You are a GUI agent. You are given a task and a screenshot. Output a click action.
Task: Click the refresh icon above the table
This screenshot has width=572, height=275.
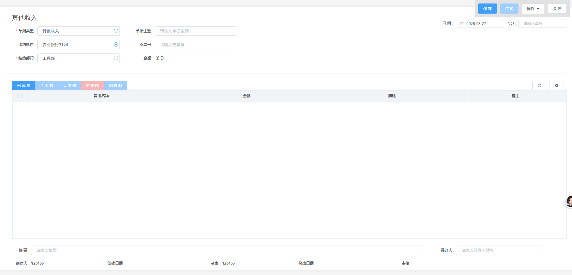[539, 86]
